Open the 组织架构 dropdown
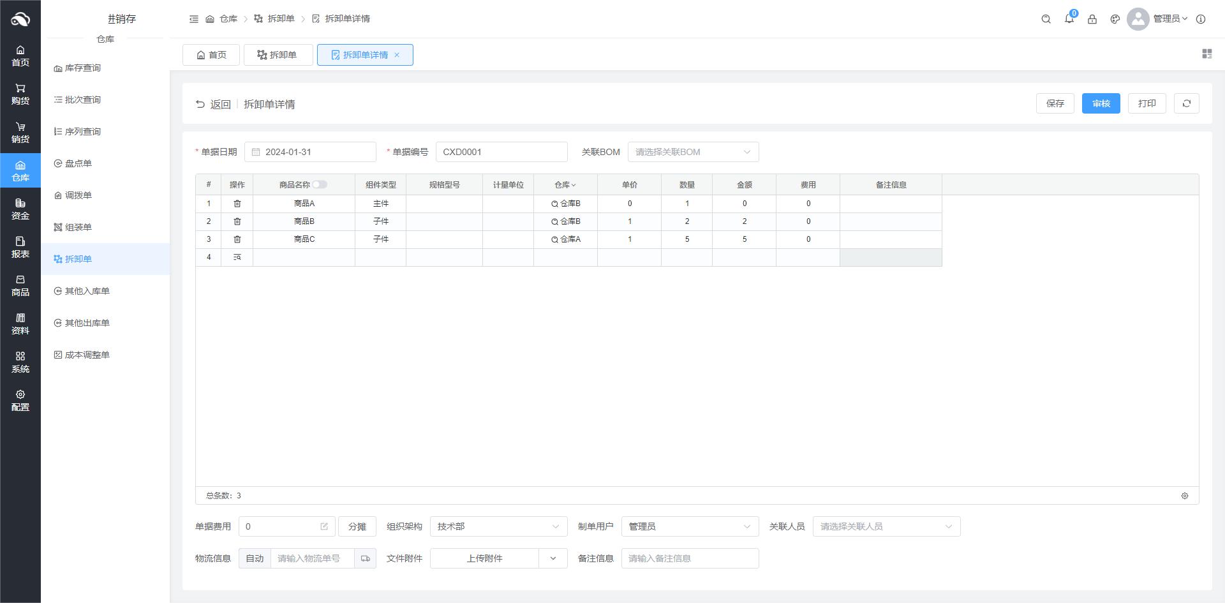This screenshot has height=603, width=1225. click(498, 526)
